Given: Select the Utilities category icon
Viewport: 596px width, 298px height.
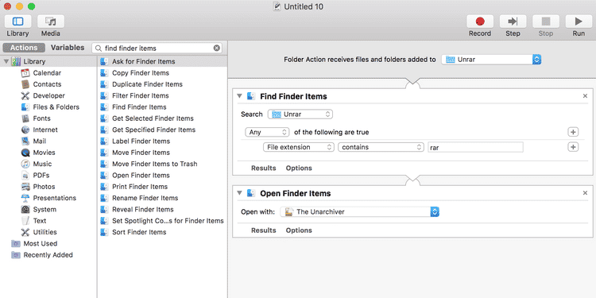Looking at the screenshot, I should (25, 232).
